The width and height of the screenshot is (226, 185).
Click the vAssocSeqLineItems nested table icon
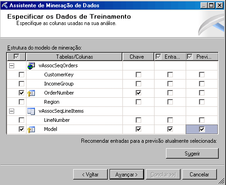[31, 111]
